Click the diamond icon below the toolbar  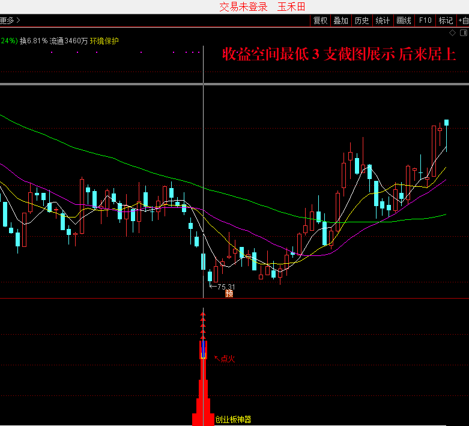pos(452,32)
